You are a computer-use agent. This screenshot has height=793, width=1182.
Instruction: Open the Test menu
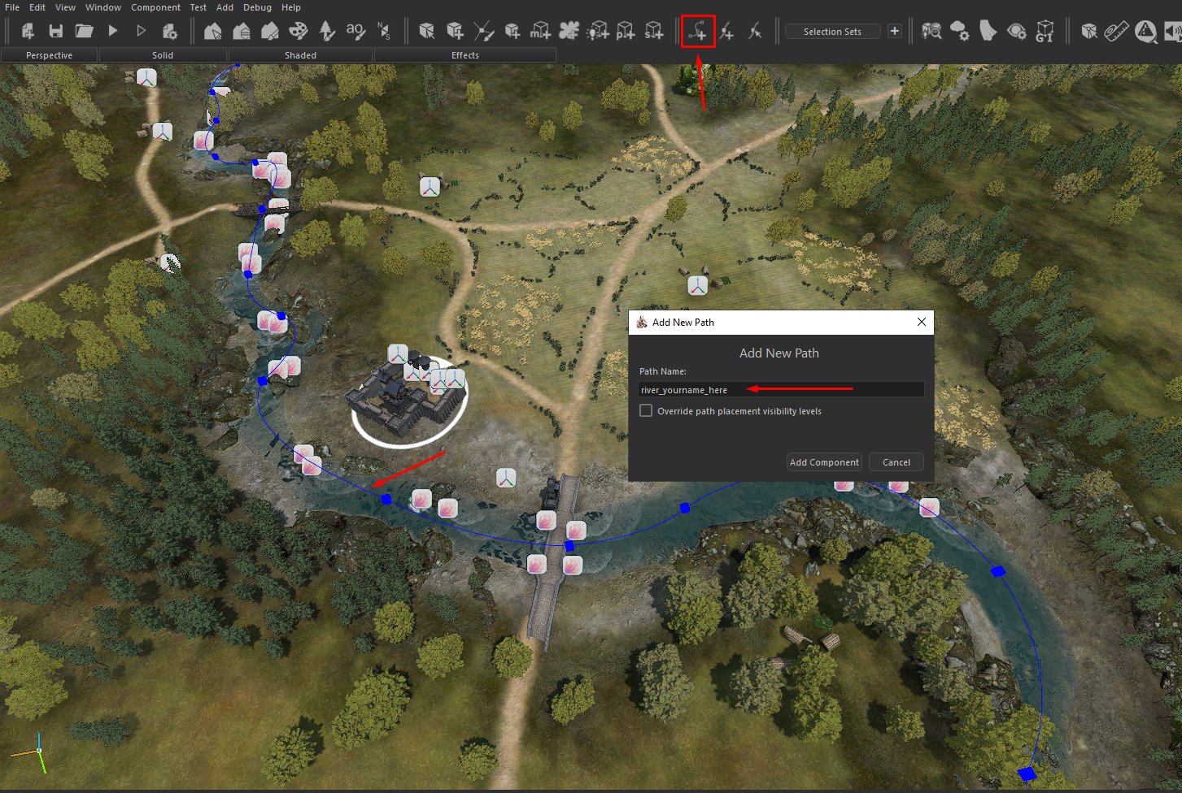click(x=198, y=7)
